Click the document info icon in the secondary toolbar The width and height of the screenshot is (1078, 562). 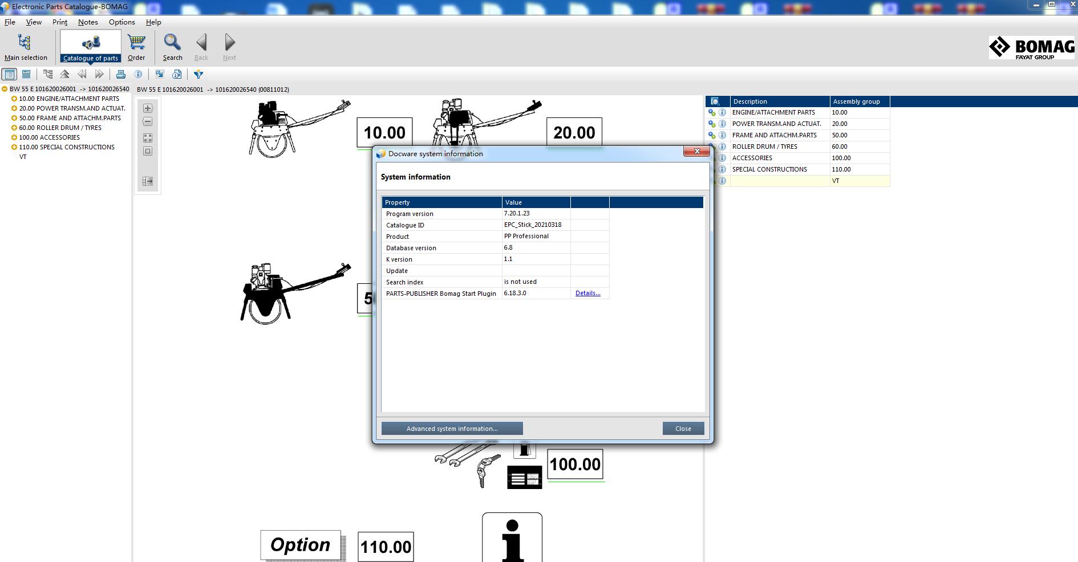(x=177, y=74)
